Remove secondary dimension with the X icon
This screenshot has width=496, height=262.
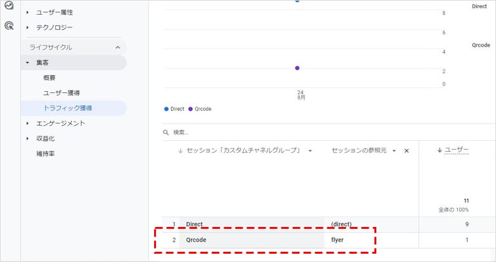406,150
